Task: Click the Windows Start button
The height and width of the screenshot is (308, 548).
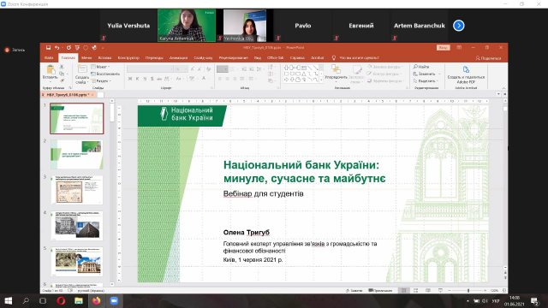Action: 8,300
